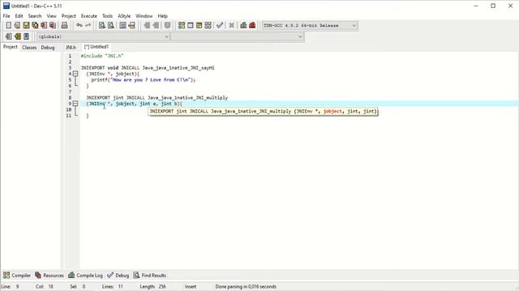
Task: Open Replace with the second magnifier icon
Action: [111, 25]
